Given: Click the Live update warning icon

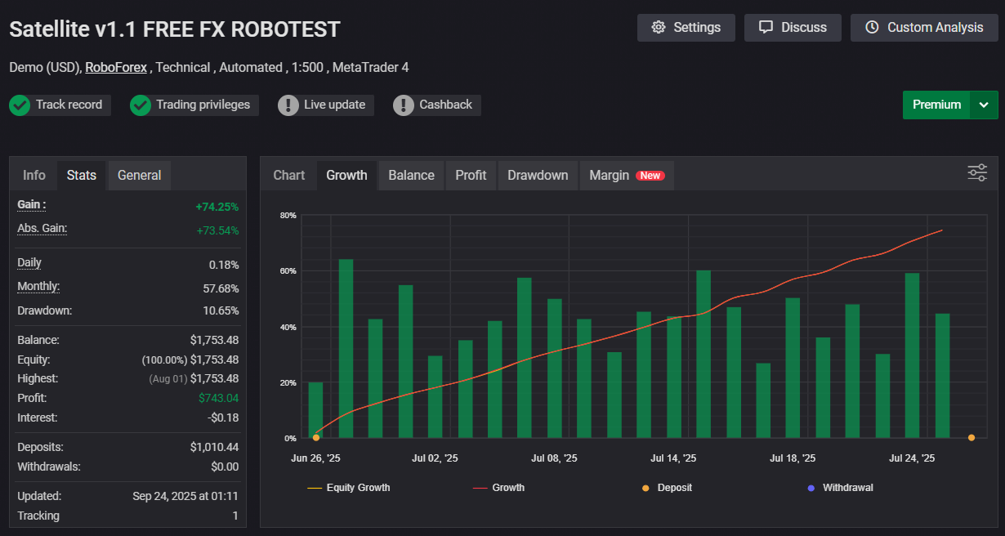Looking at the screenshot, I should pos(288,105).
